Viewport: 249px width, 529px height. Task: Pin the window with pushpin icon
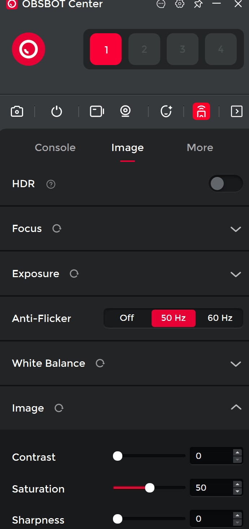coord(198,4)
